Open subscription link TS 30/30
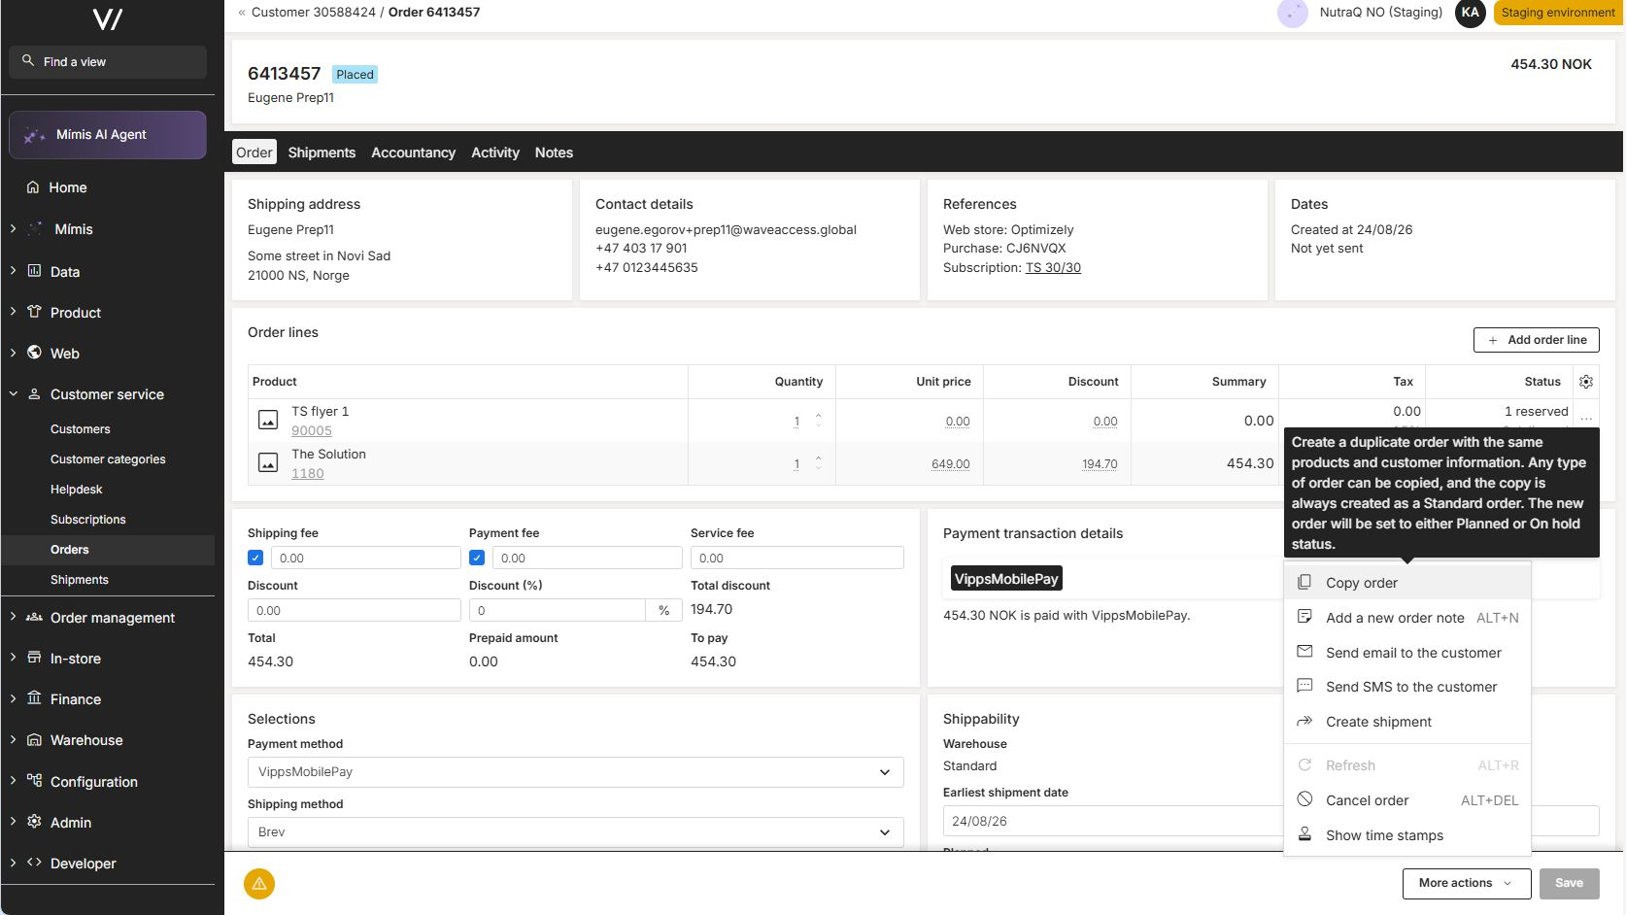 click(x=1053, y=268)
